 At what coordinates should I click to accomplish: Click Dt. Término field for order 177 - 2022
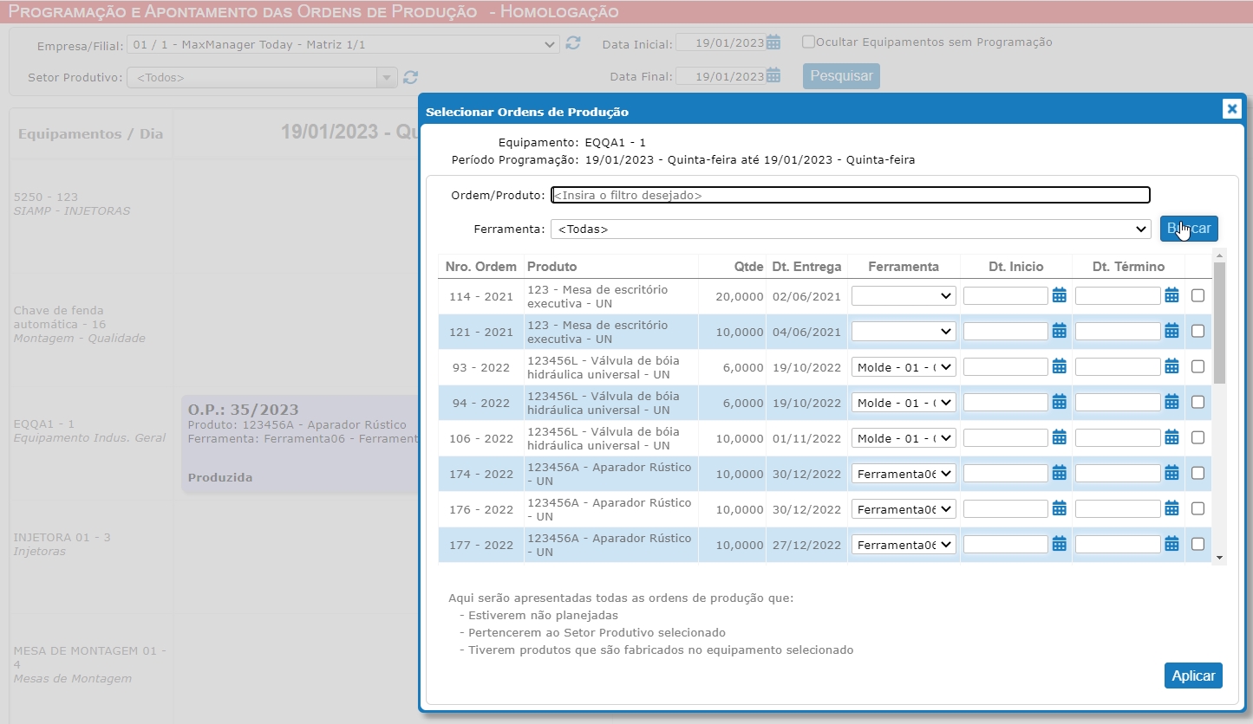[x=1118, y=545]
